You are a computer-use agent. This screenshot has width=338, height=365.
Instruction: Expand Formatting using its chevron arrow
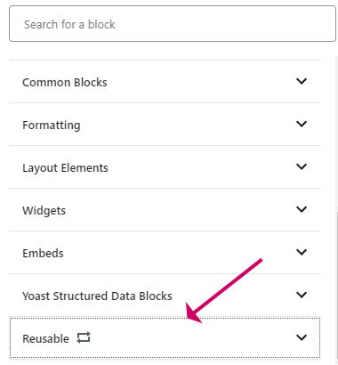[302, 124]
